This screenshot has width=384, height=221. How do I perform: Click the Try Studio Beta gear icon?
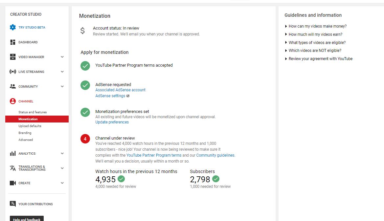click(x=13, y=27)
